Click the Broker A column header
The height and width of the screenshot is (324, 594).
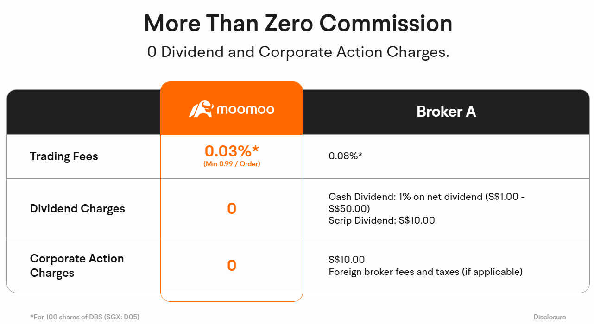pyautogui.click(x=446, y=112)
